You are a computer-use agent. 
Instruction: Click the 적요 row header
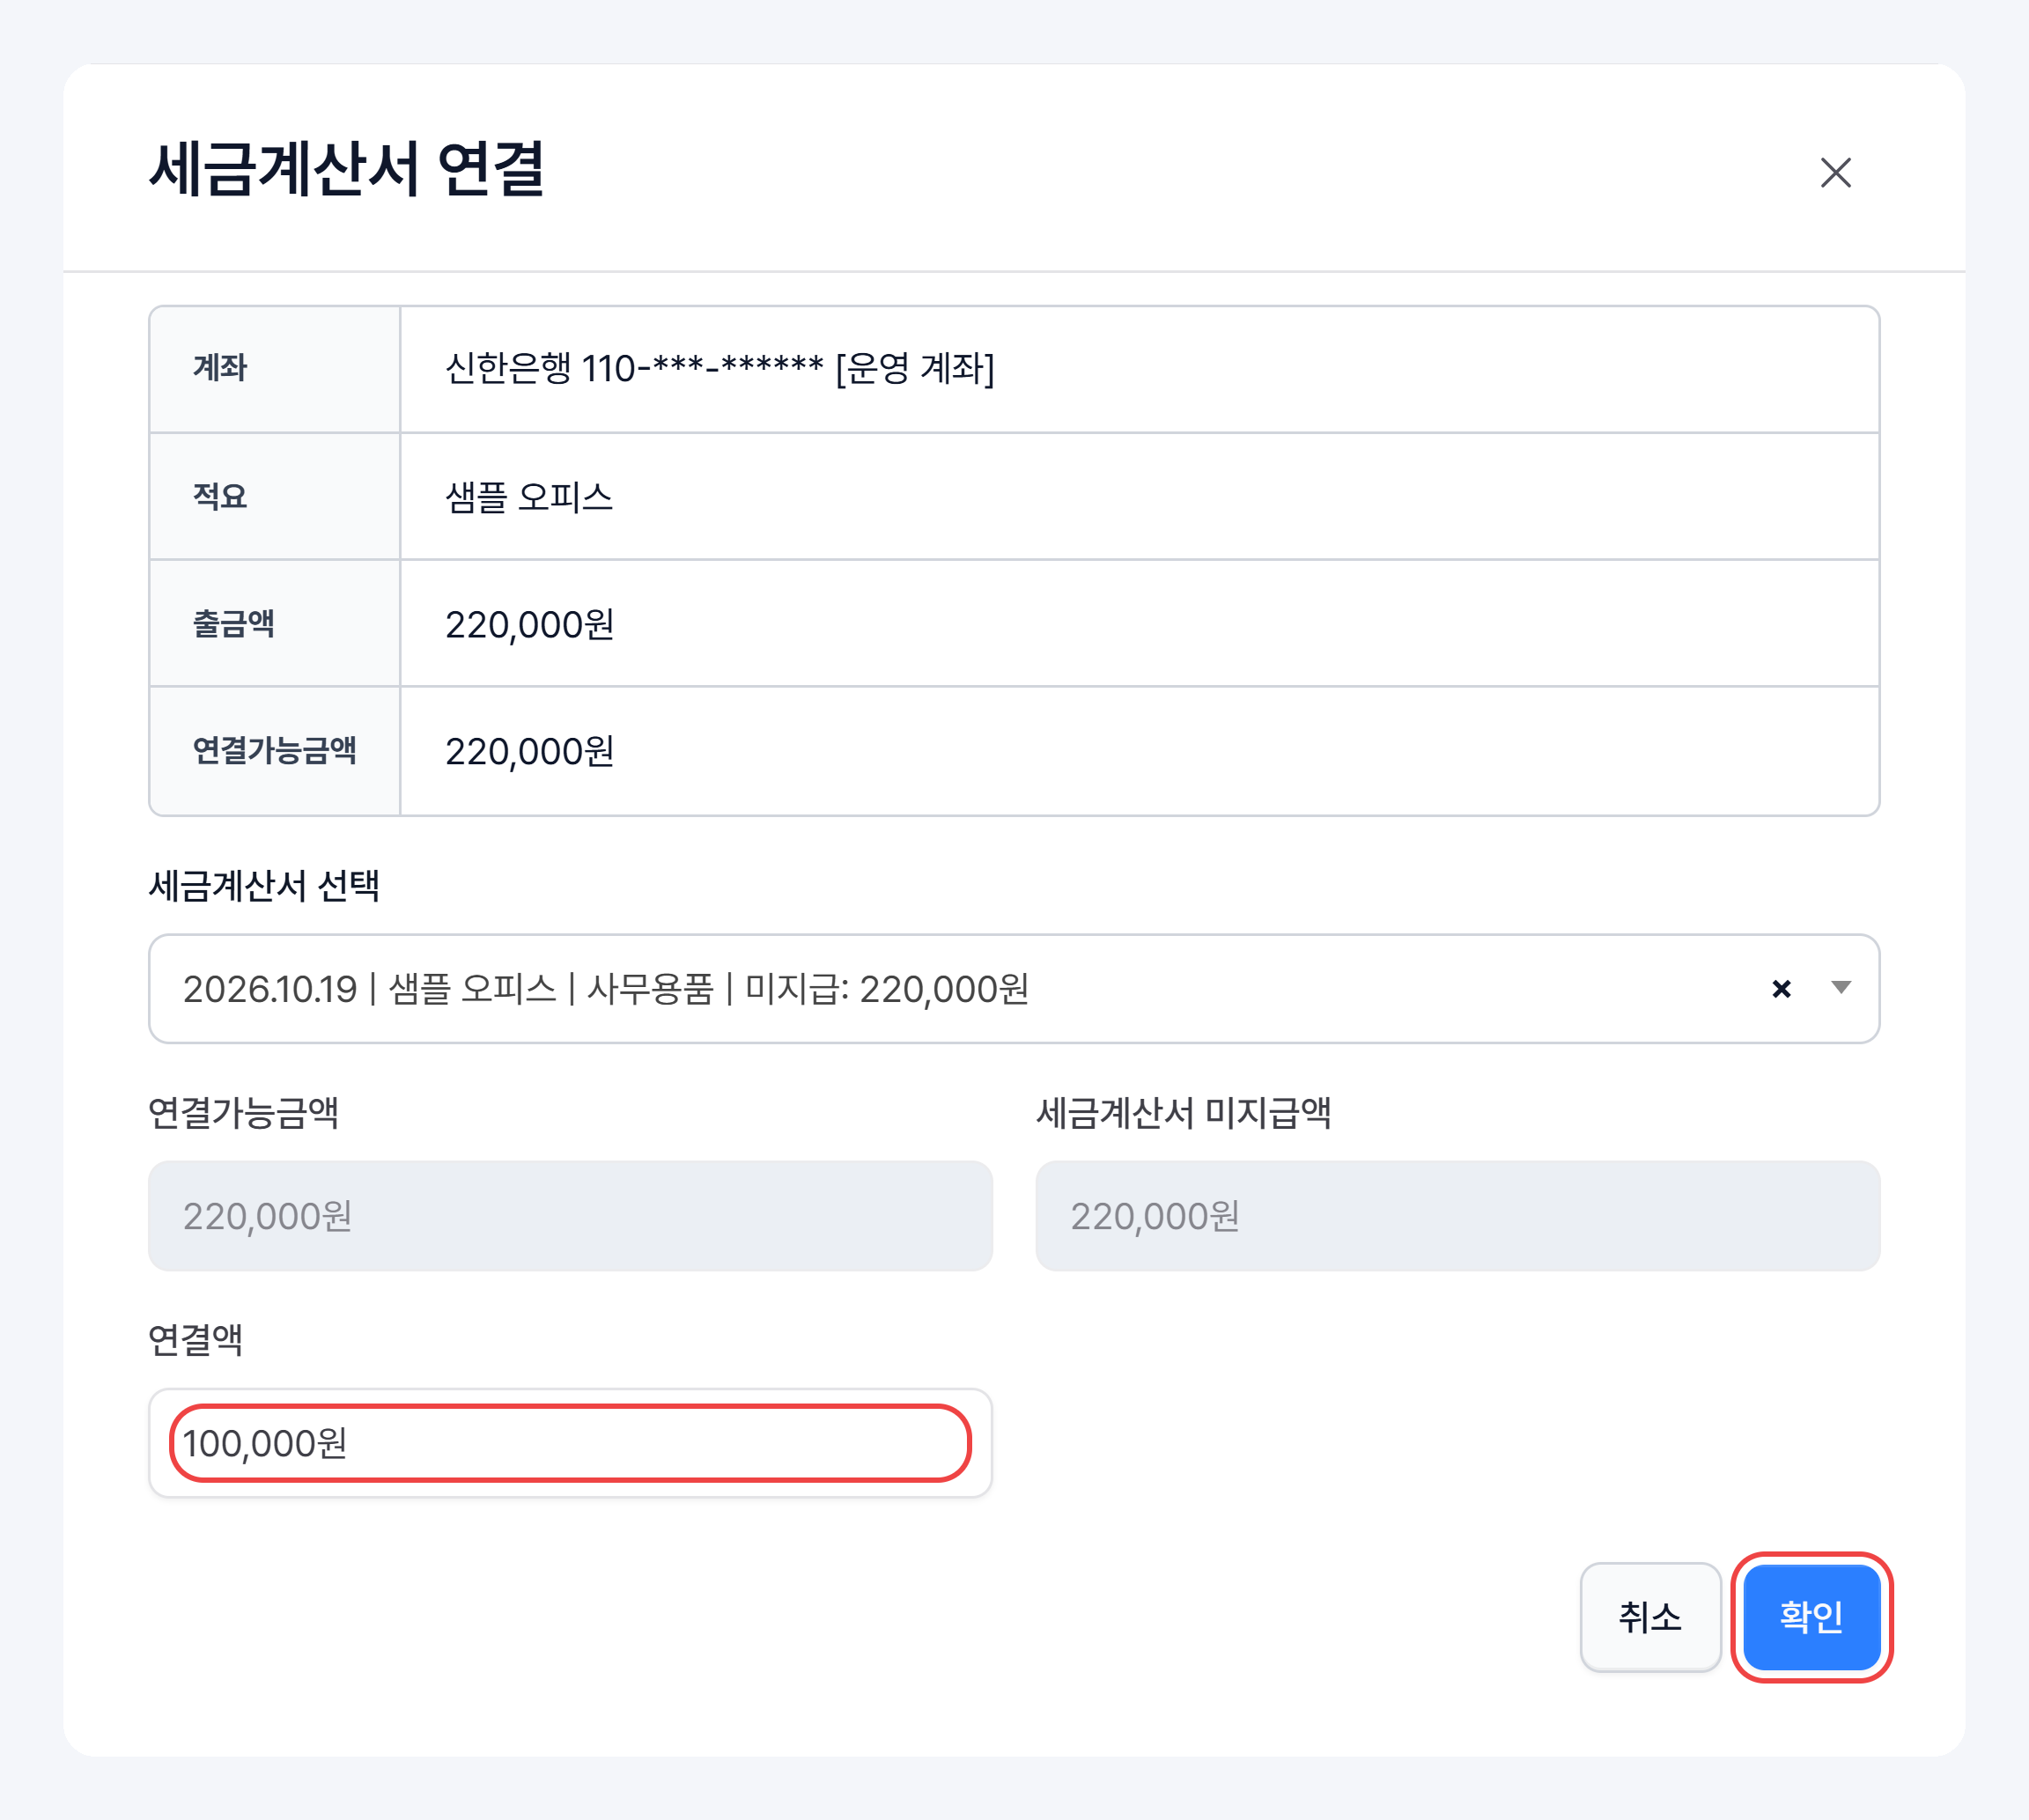pyautogui.click(x=275, y=496)
